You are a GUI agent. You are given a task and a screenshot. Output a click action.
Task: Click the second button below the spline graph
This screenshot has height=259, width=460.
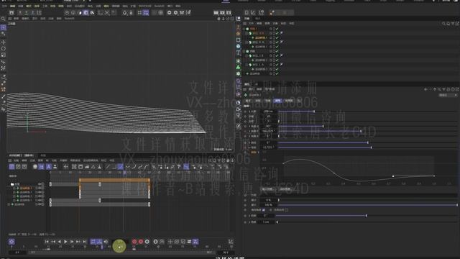point(285,189)
